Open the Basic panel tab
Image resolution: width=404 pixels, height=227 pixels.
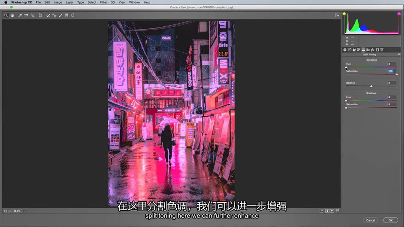click(345, 50)
